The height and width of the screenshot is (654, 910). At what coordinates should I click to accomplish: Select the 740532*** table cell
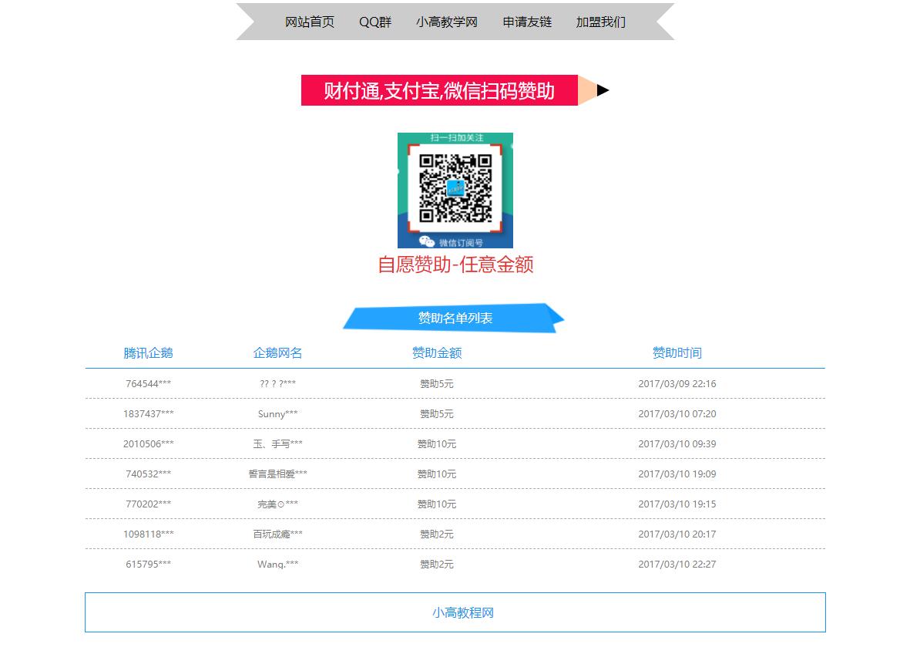(x=148, y=474)
